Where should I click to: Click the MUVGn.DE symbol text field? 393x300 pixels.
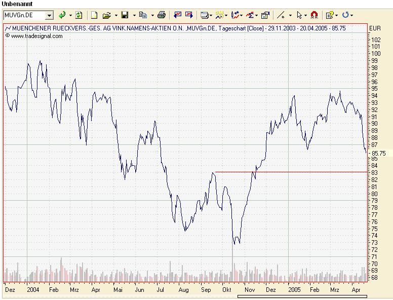24,16
